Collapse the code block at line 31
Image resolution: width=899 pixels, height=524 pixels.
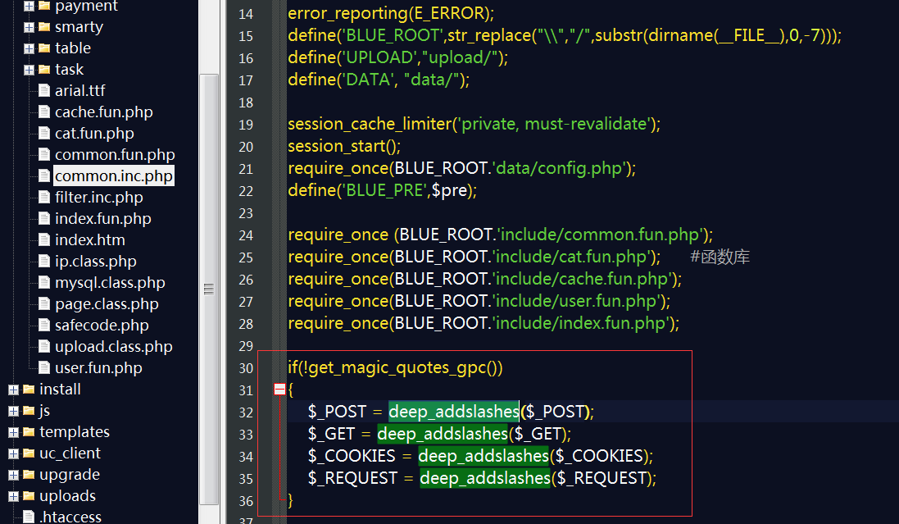tap(279, 390)
